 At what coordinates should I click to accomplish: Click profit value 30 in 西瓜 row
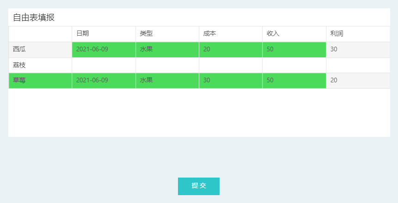coord(358,49)
